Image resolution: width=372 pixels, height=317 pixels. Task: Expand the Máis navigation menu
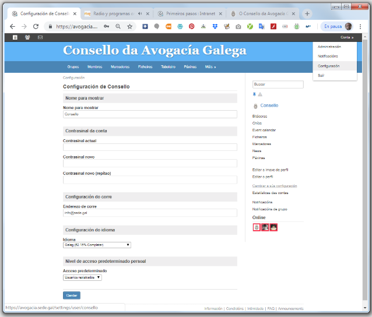click(x=210, y=67)
